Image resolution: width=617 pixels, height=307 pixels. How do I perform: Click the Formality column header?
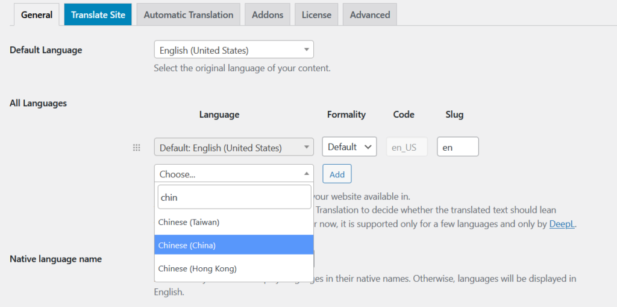(x=346, y=115)
